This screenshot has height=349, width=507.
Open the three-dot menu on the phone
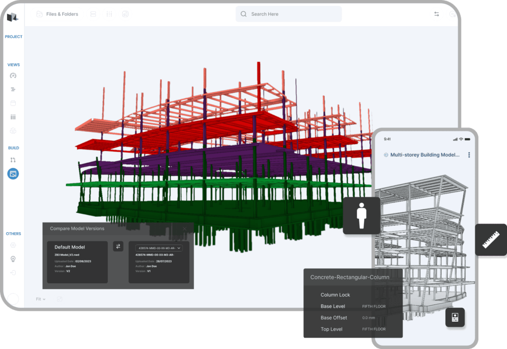[469, 154]
